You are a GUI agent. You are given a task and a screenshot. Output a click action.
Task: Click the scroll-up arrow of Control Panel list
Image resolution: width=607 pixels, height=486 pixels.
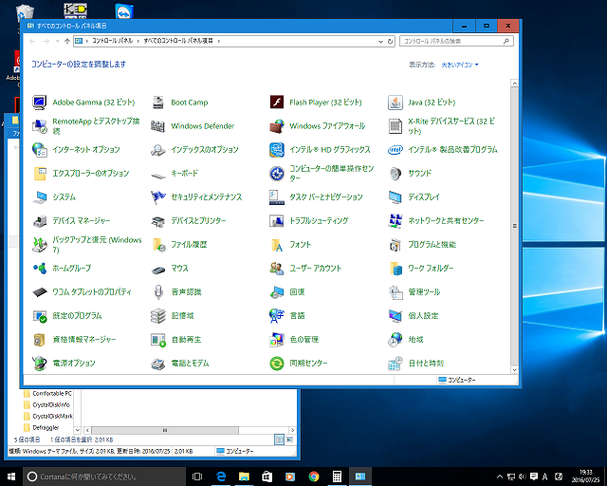tap(514, 84)
